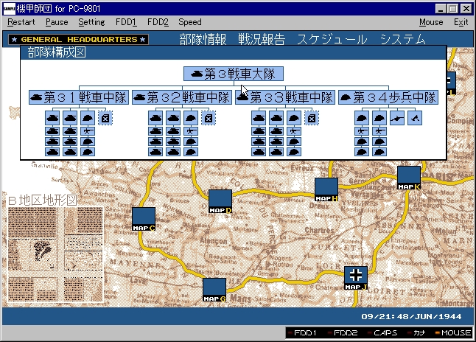Click the dotted-border unit icon under 第31戦車中隊

pos(105,117)
